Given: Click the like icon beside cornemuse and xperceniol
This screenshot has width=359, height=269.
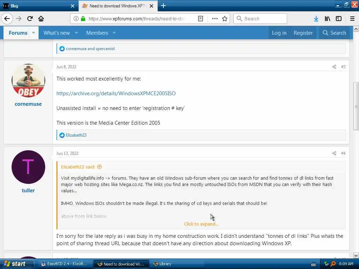Looking at the screenshot, I should click(x=62, y=49).
